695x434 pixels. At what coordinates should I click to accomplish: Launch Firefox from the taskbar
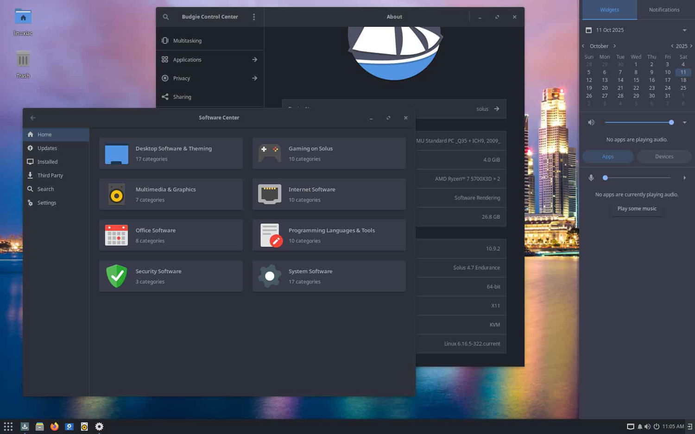coord(55,427)
